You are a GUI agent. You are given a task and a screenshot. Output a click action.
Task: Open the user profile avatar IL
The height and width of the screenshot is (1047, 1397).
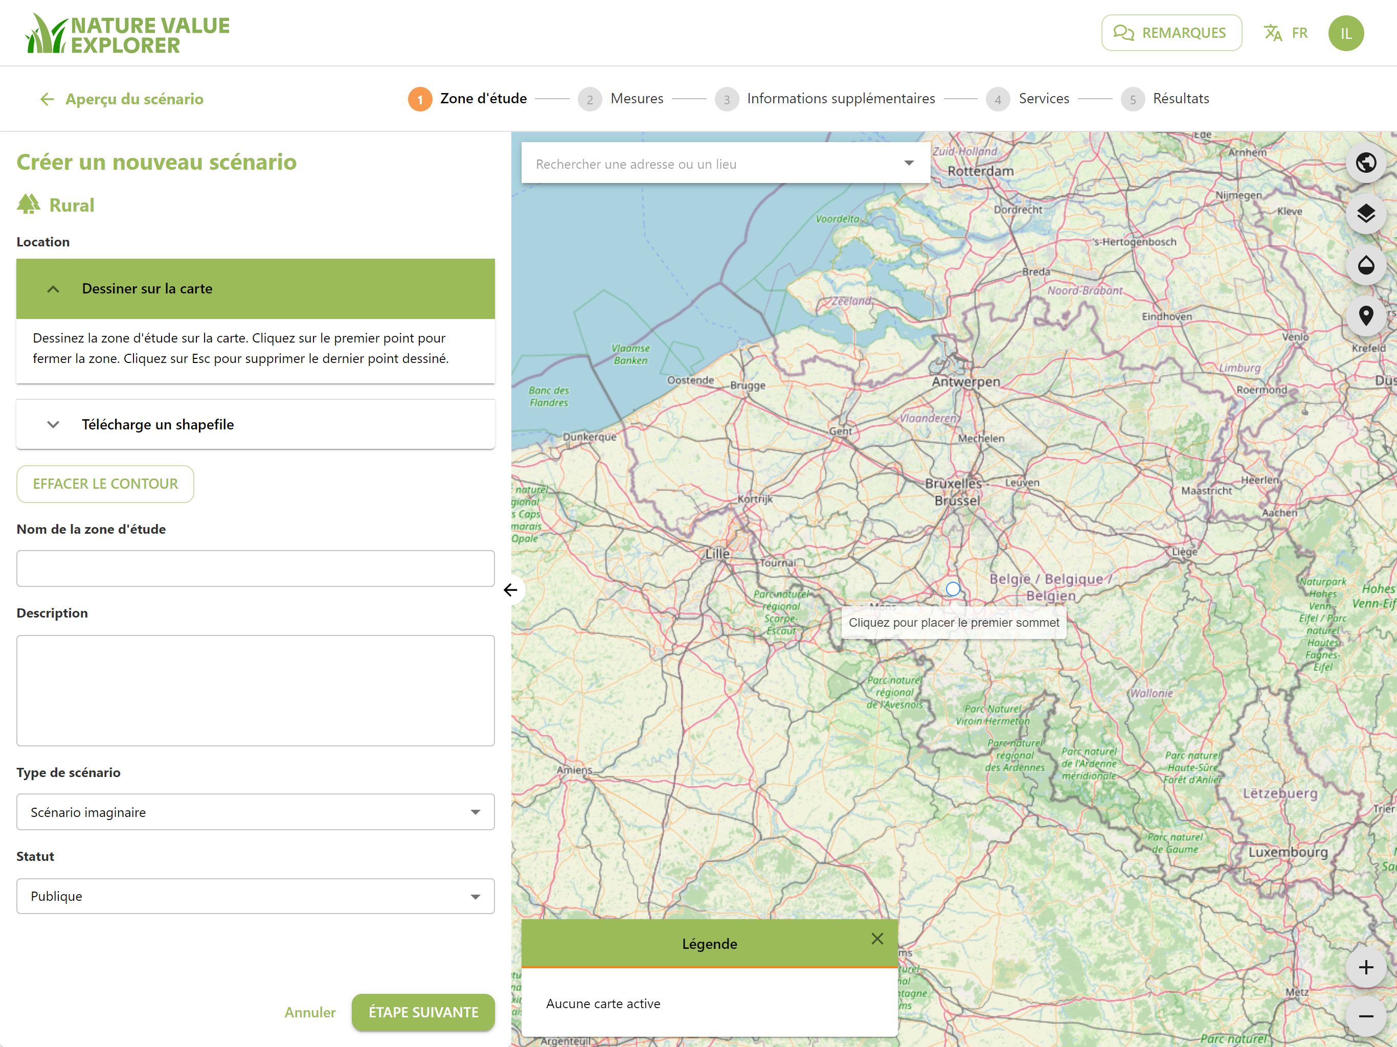1345,33
